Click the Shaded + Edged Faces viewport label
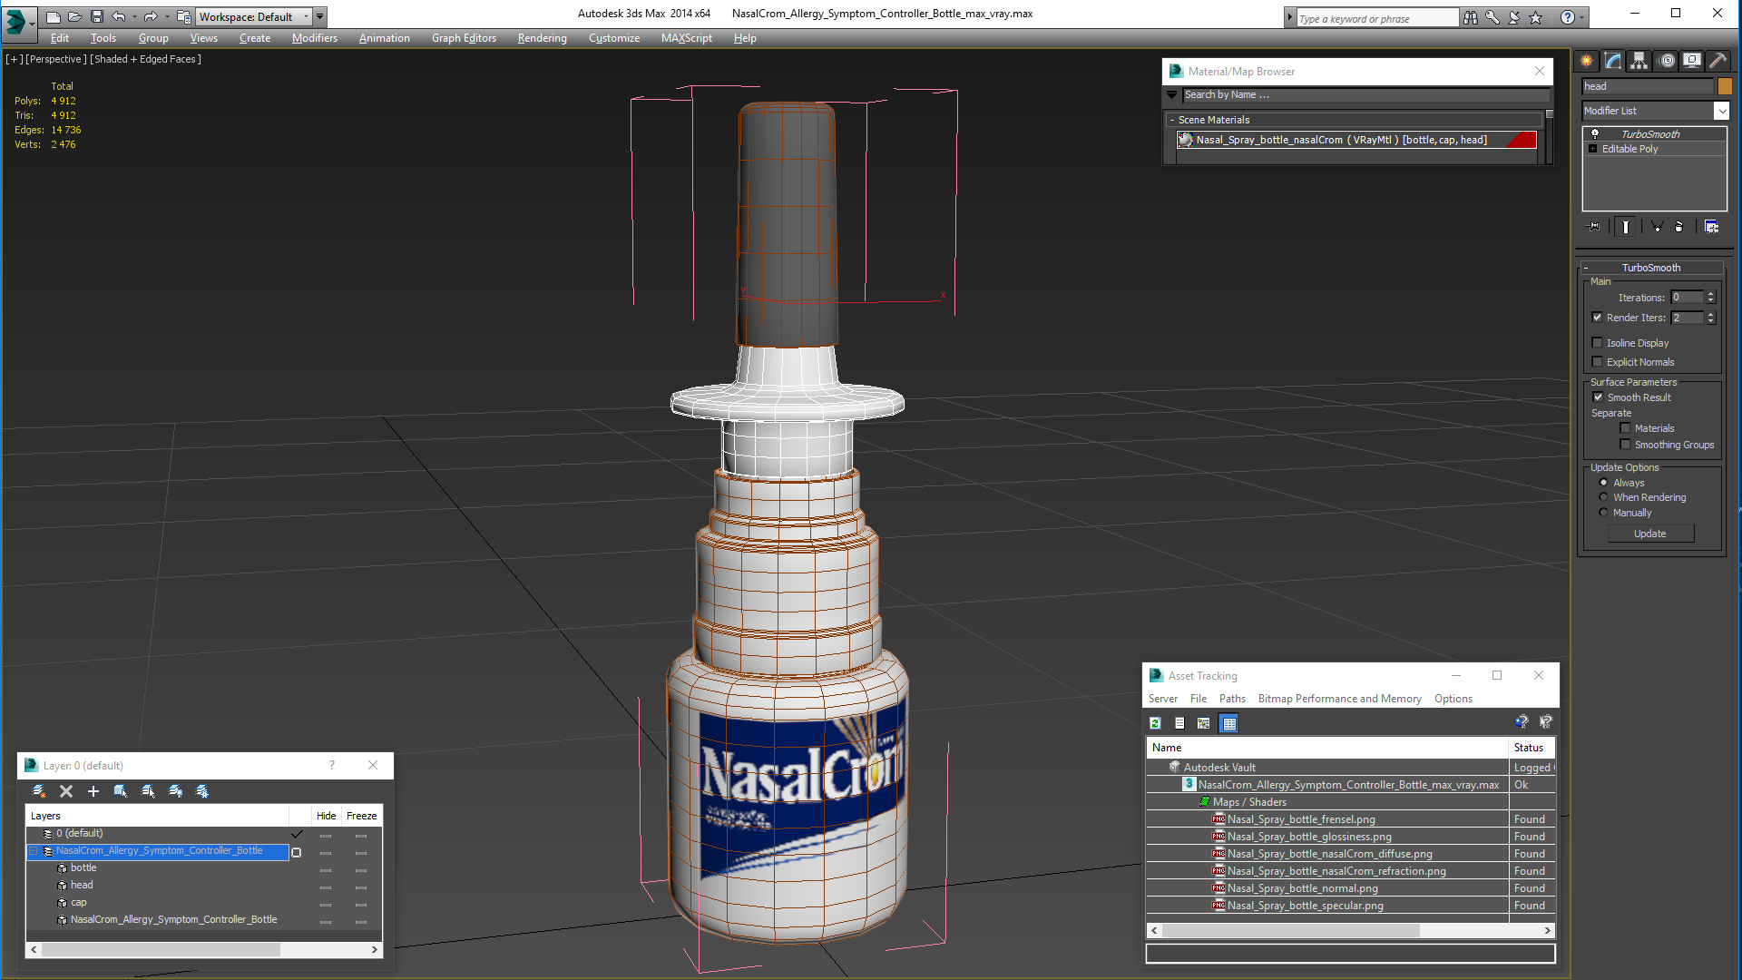Viewport: 1742px width, 980px height. tap(145, 59)
